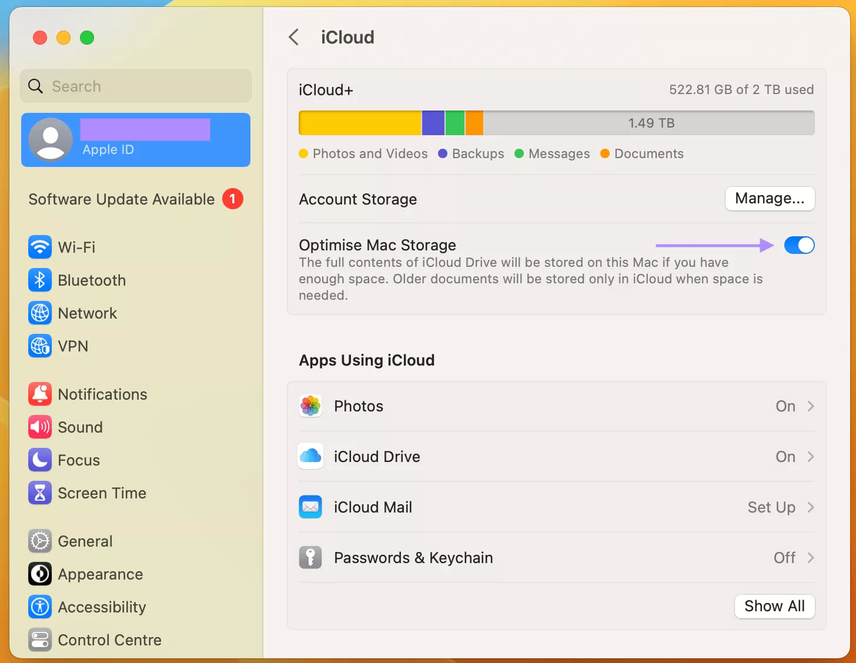Select the Passwords & Keychain key icon

pos(310,557)
